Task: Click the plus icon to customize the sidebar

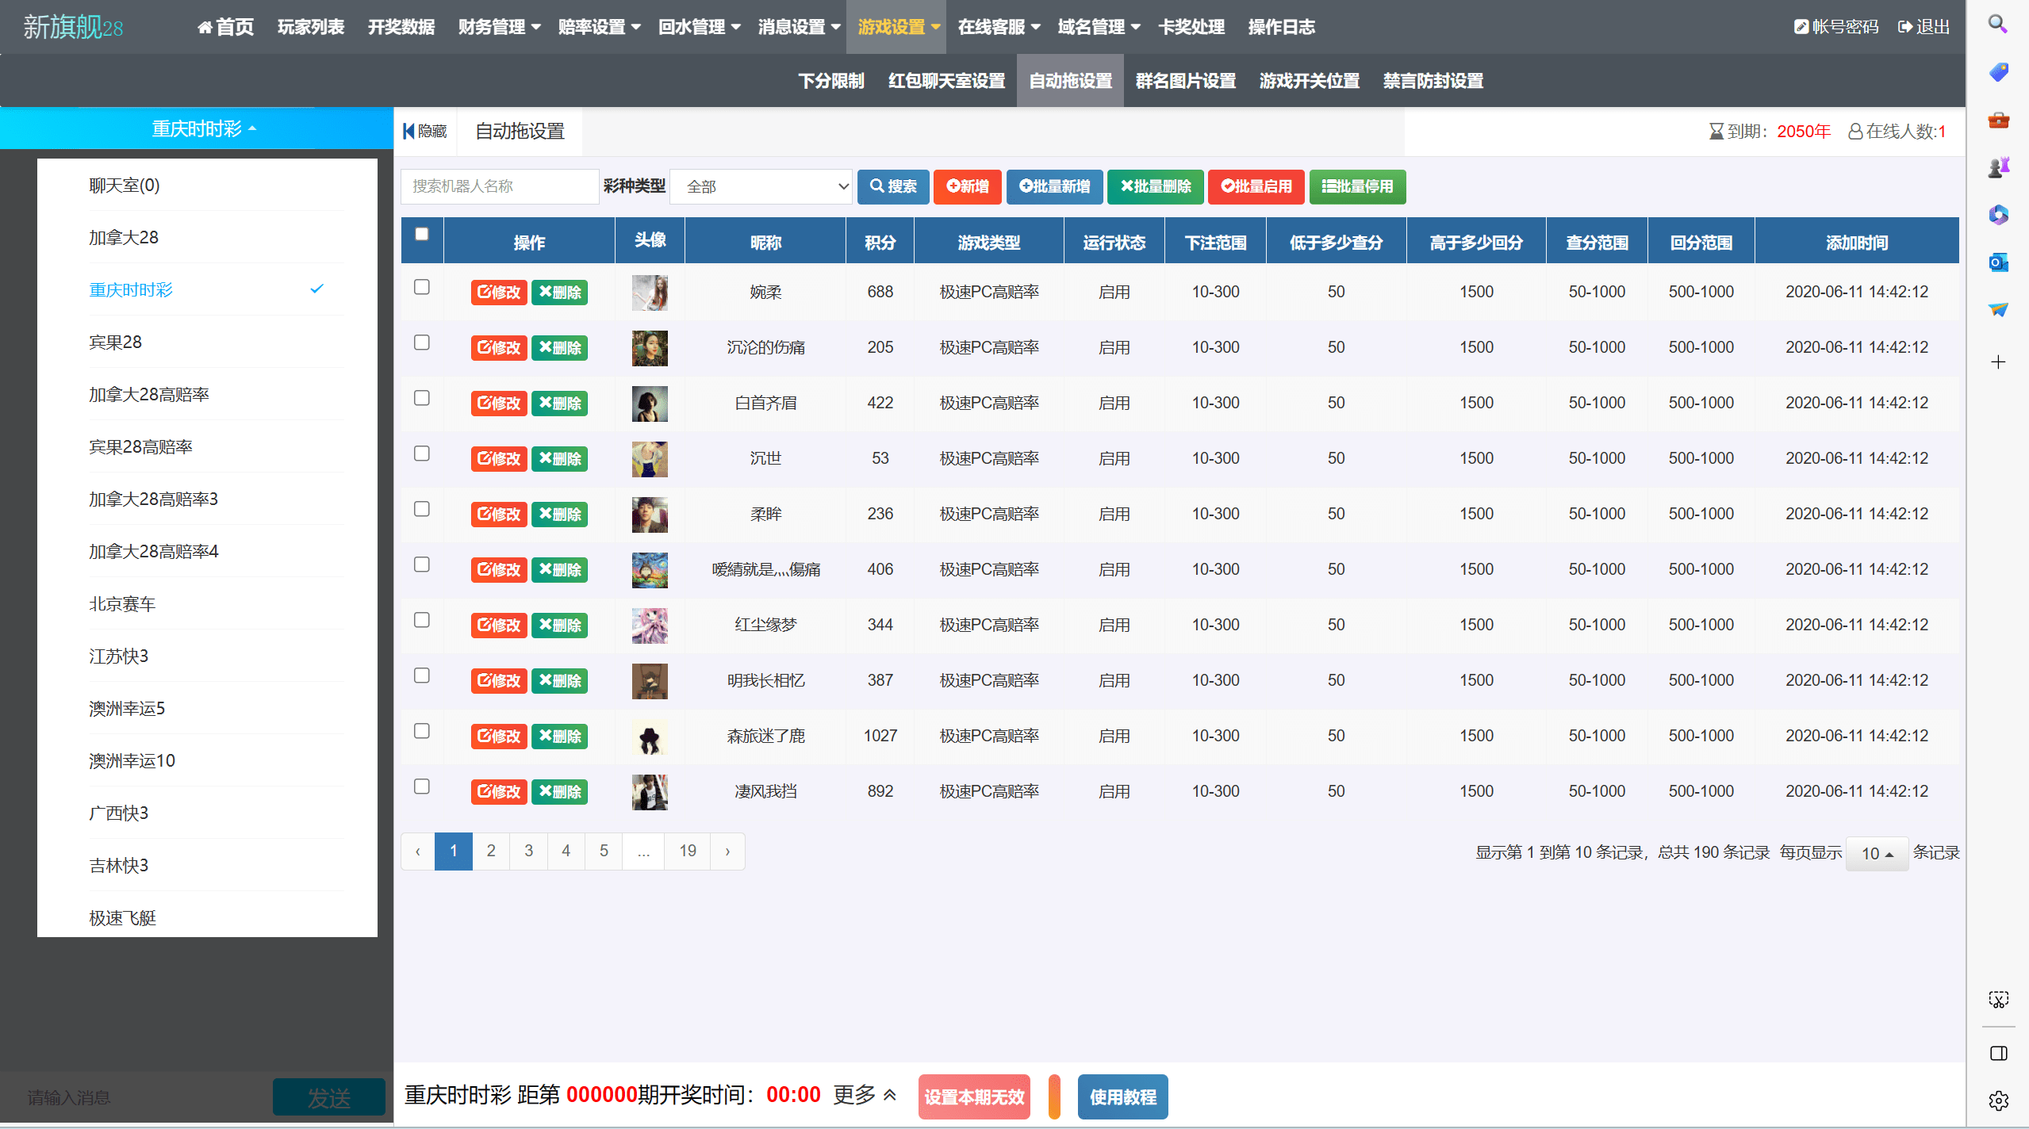Action: (1998, 362)
